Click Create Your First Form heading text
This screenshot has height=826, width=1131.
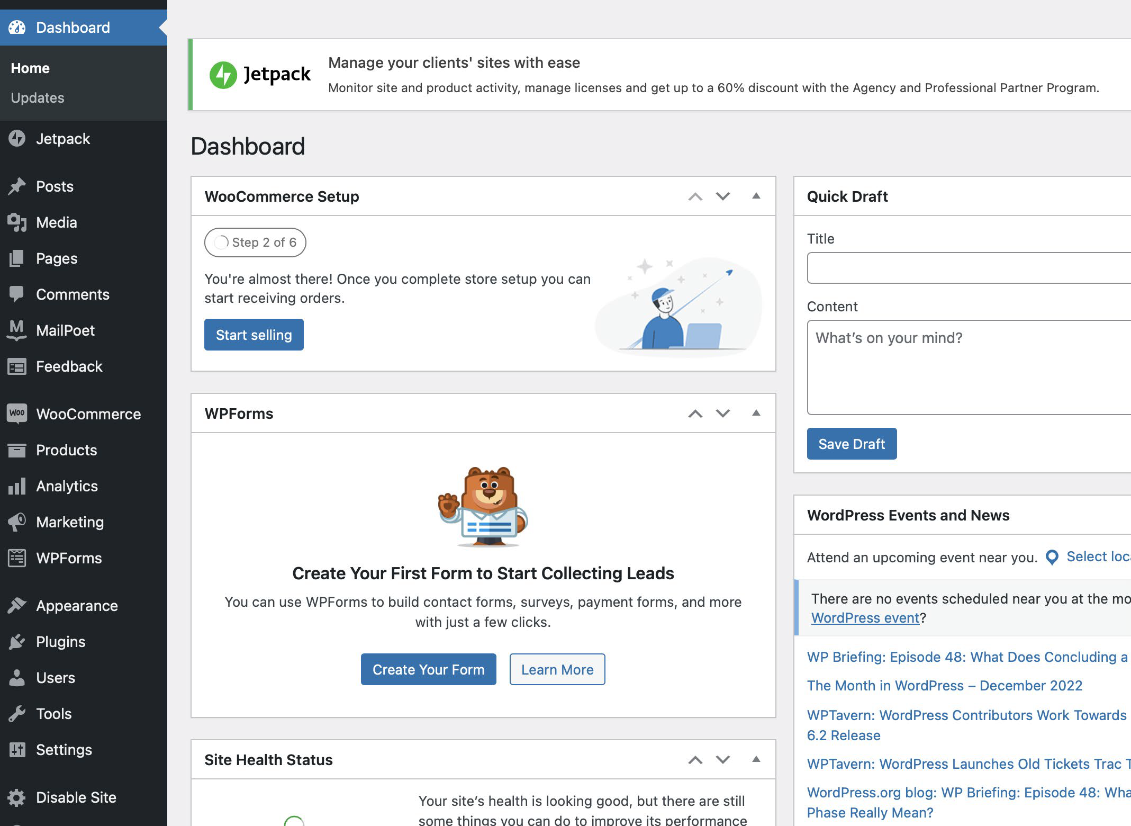coord(483,573)
